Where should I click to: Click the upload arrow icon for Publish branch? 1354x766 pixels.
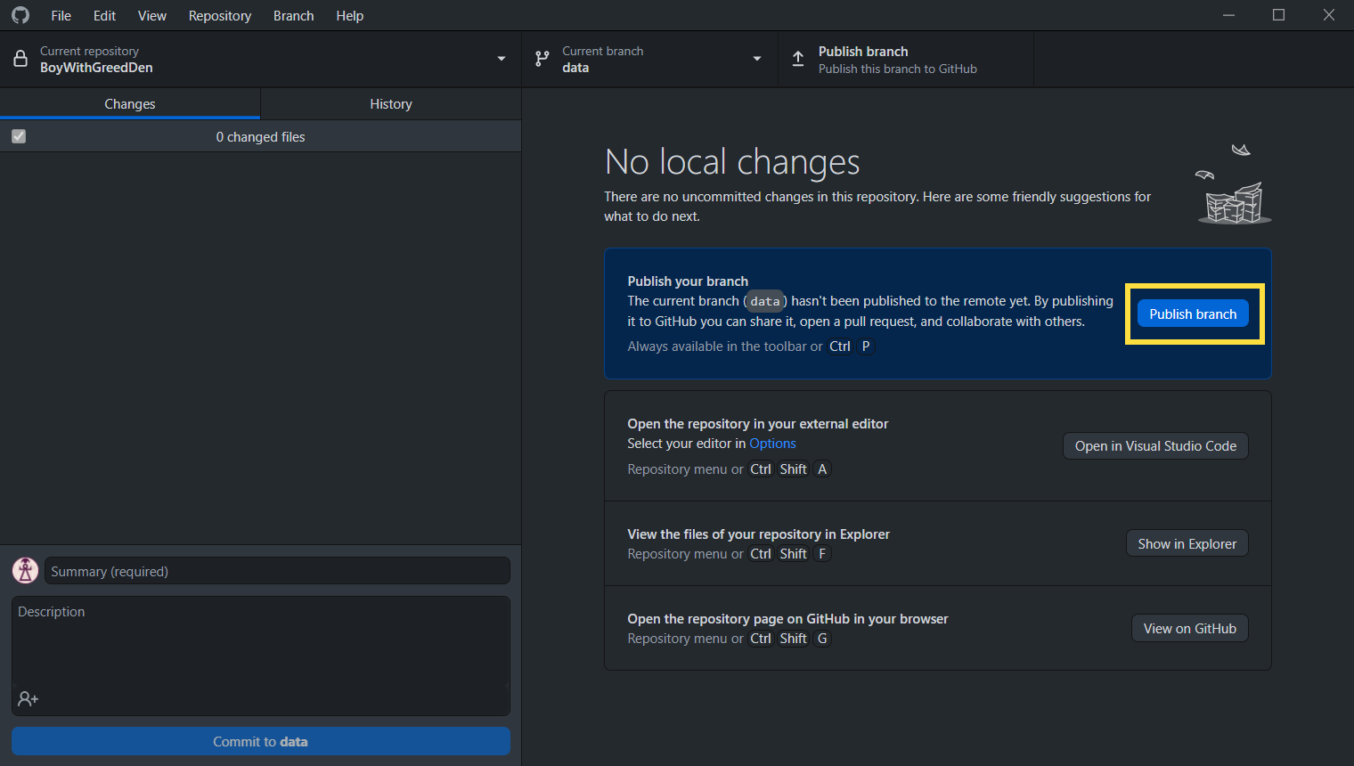tap(798, 60)
